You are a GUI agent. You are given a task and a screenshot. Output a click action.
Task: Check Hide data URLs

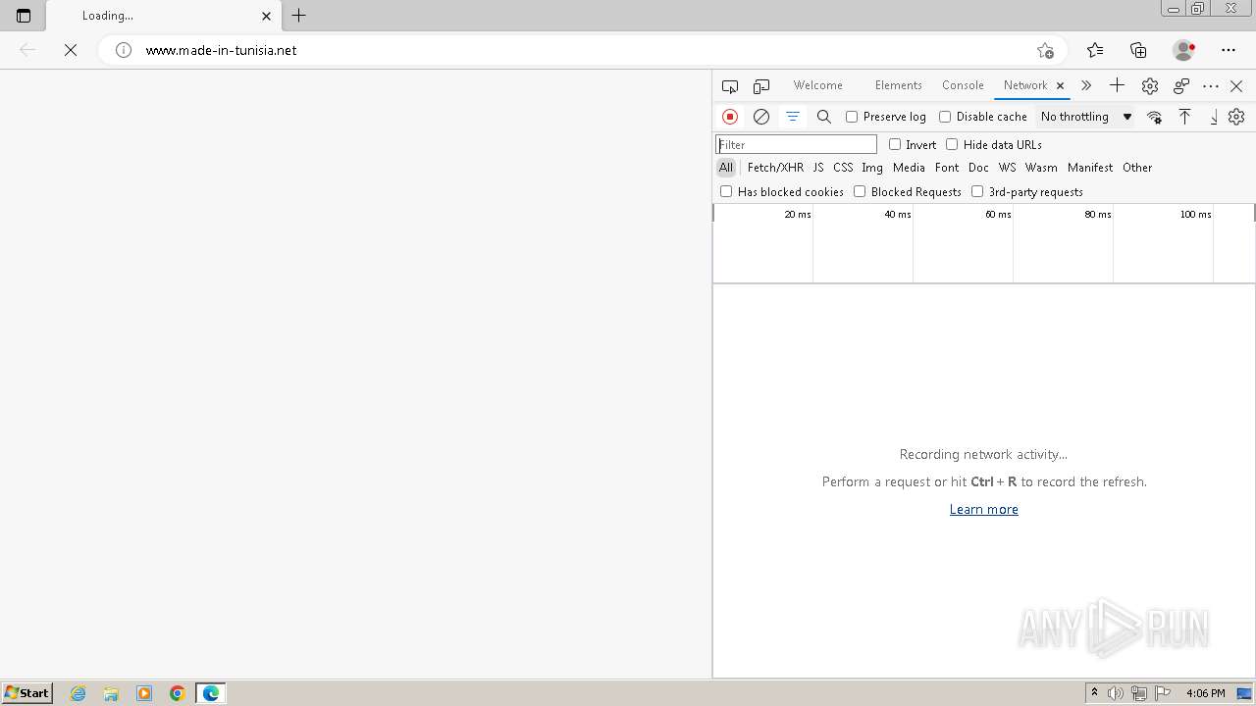point(952,144)
